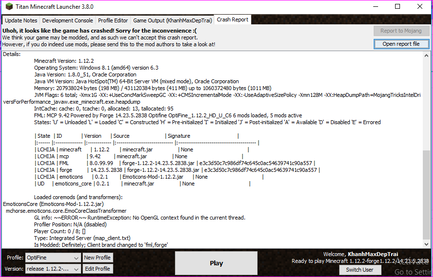Click the 'versForPerformance_javaw.exe_minecraft.exe.heapdump' line
Screen dimensions: 433x277
click(71, 102)
